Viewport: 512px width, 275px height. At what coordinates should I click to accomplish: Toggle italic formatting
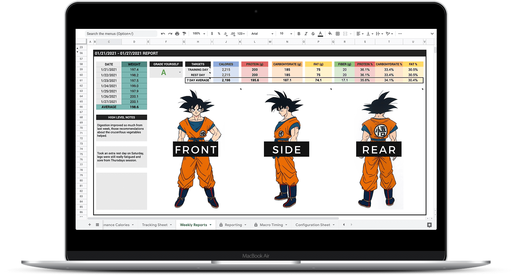[306, 34]
